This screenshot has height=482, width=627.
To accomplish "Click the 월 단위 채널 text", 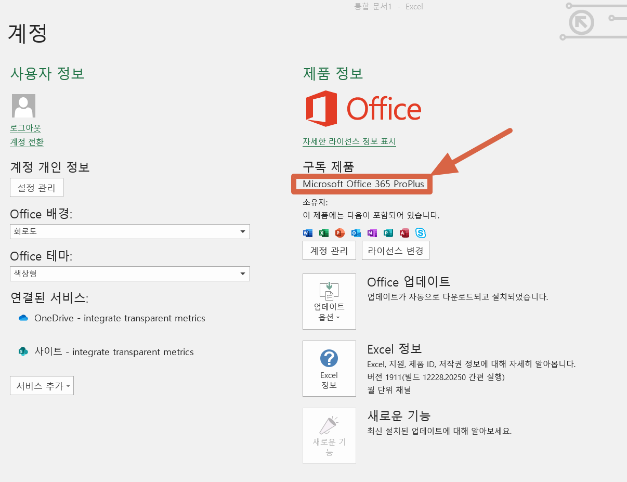I will click(x=389, y=389).
